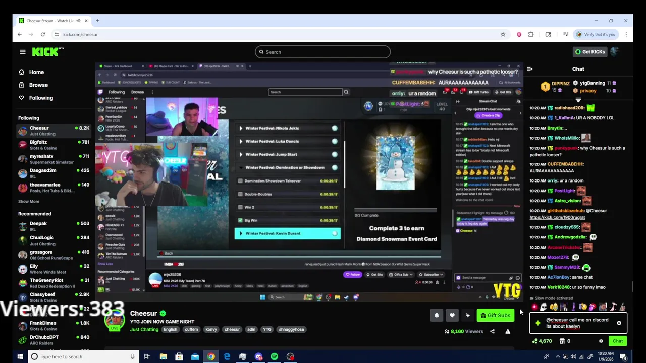Open Just Chatting category link

click(144, 329)
